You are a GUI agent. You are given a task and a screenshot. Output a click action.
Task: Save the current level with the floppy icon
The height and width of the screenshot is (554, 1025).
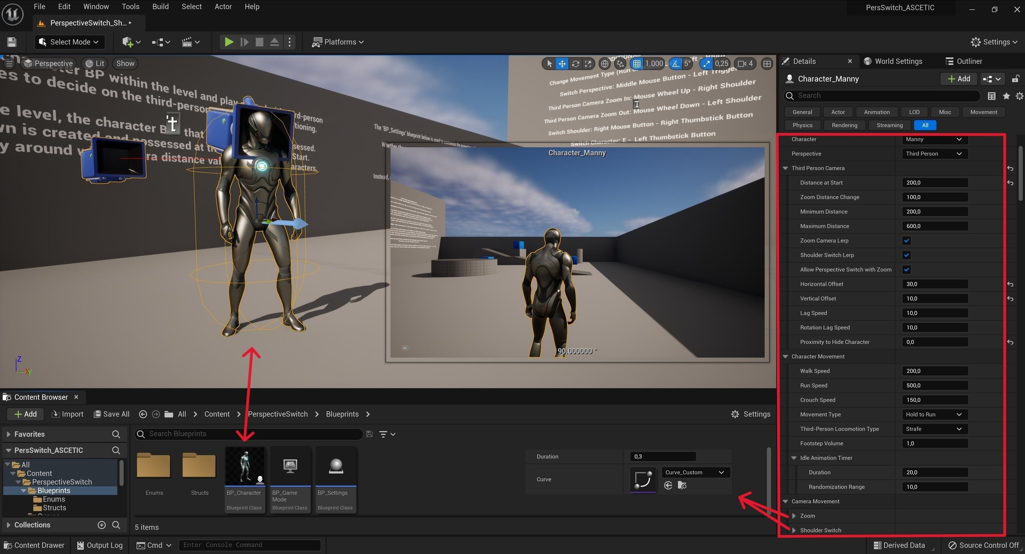click(x=12, y=42)
